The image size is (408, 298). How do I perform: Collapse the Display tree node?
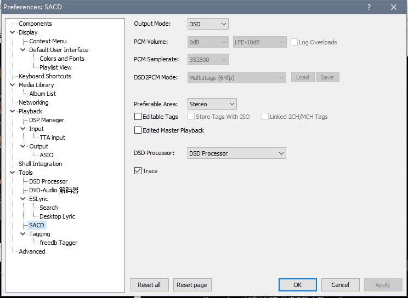pos(13,32)
